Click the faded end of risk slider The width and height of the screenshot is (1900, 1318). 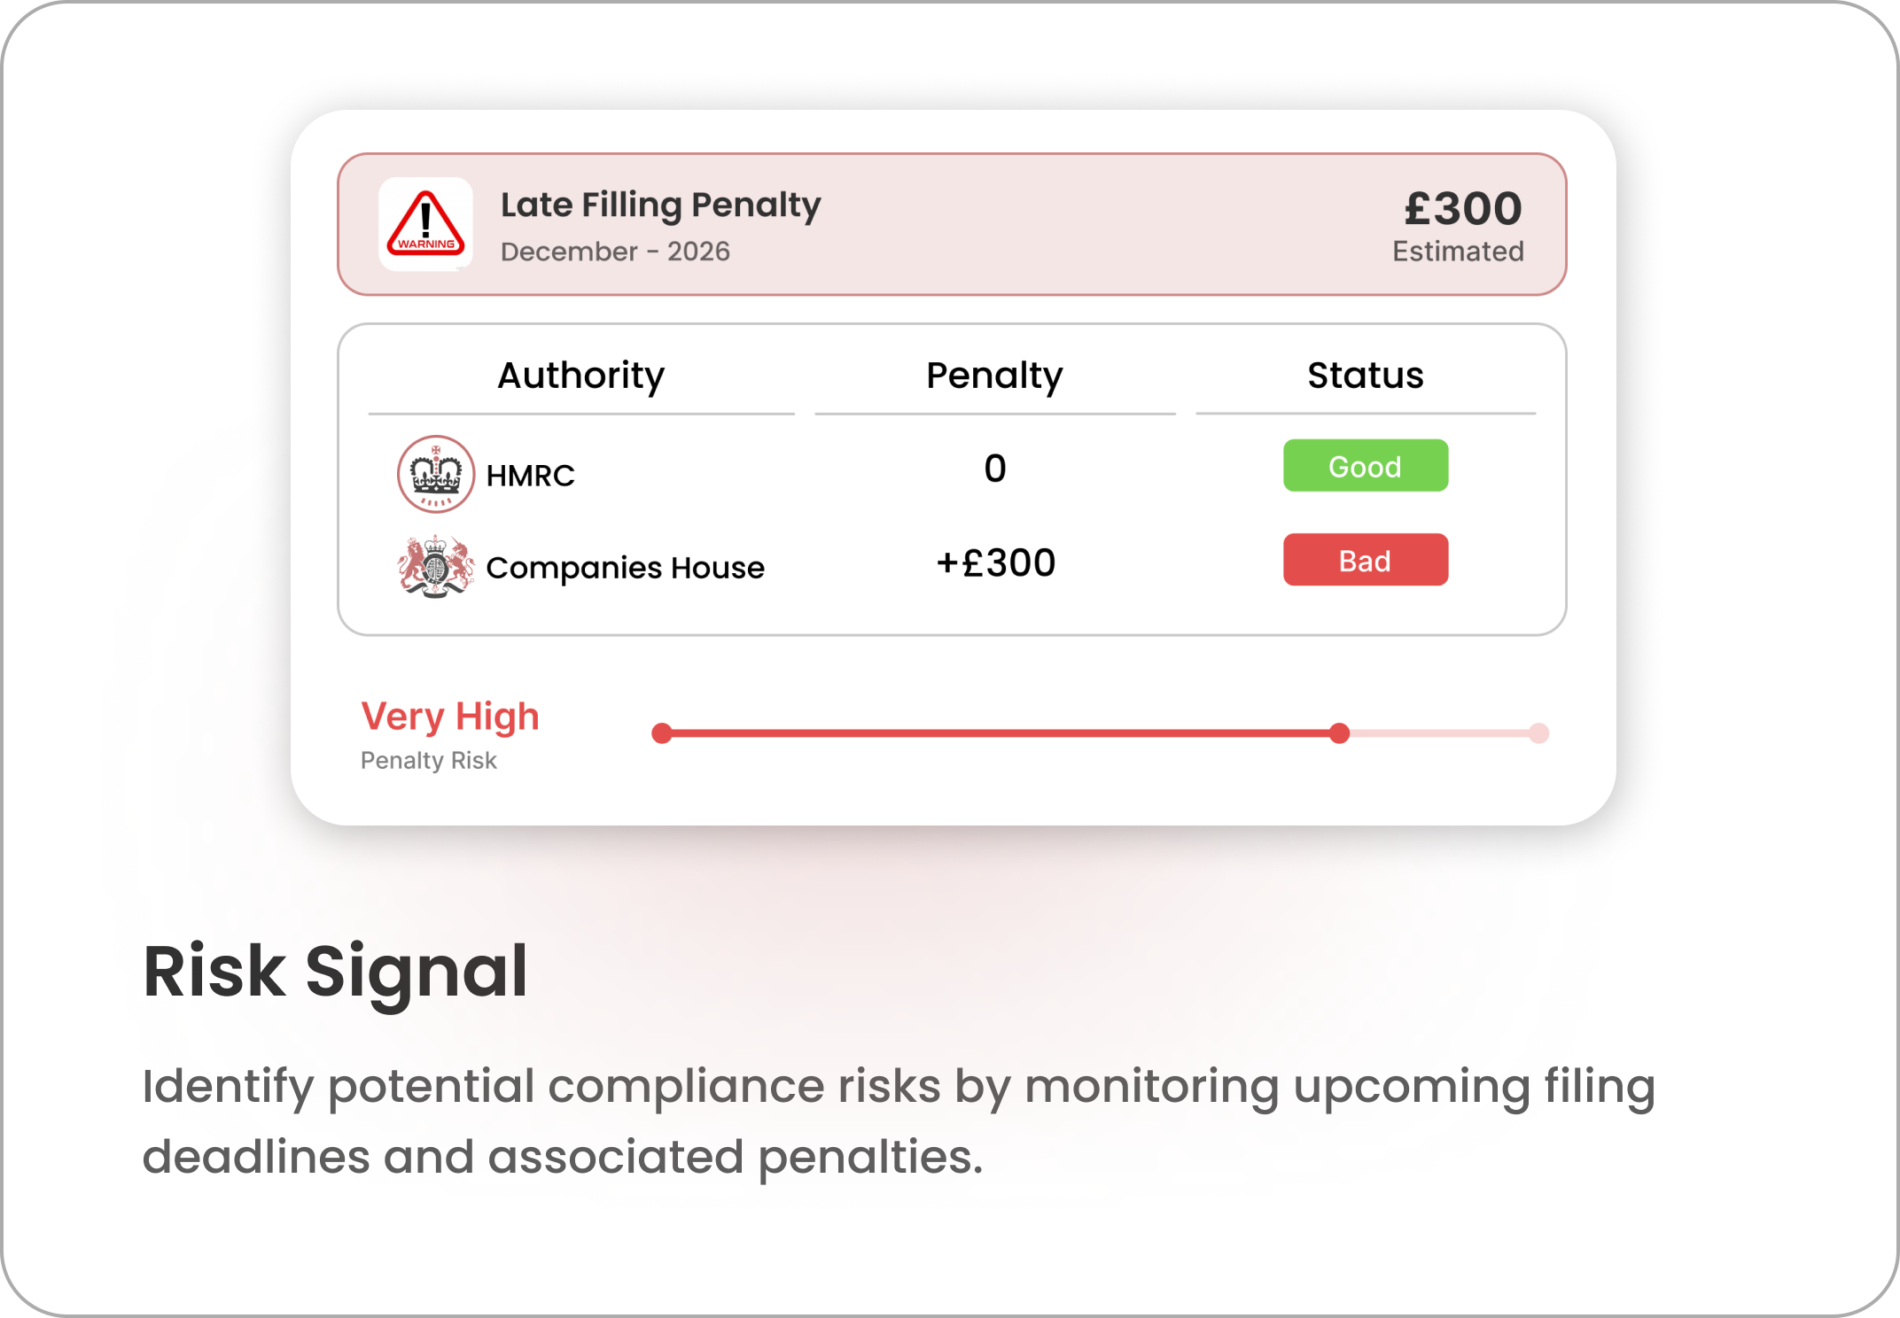click(x=1538, y=733)
